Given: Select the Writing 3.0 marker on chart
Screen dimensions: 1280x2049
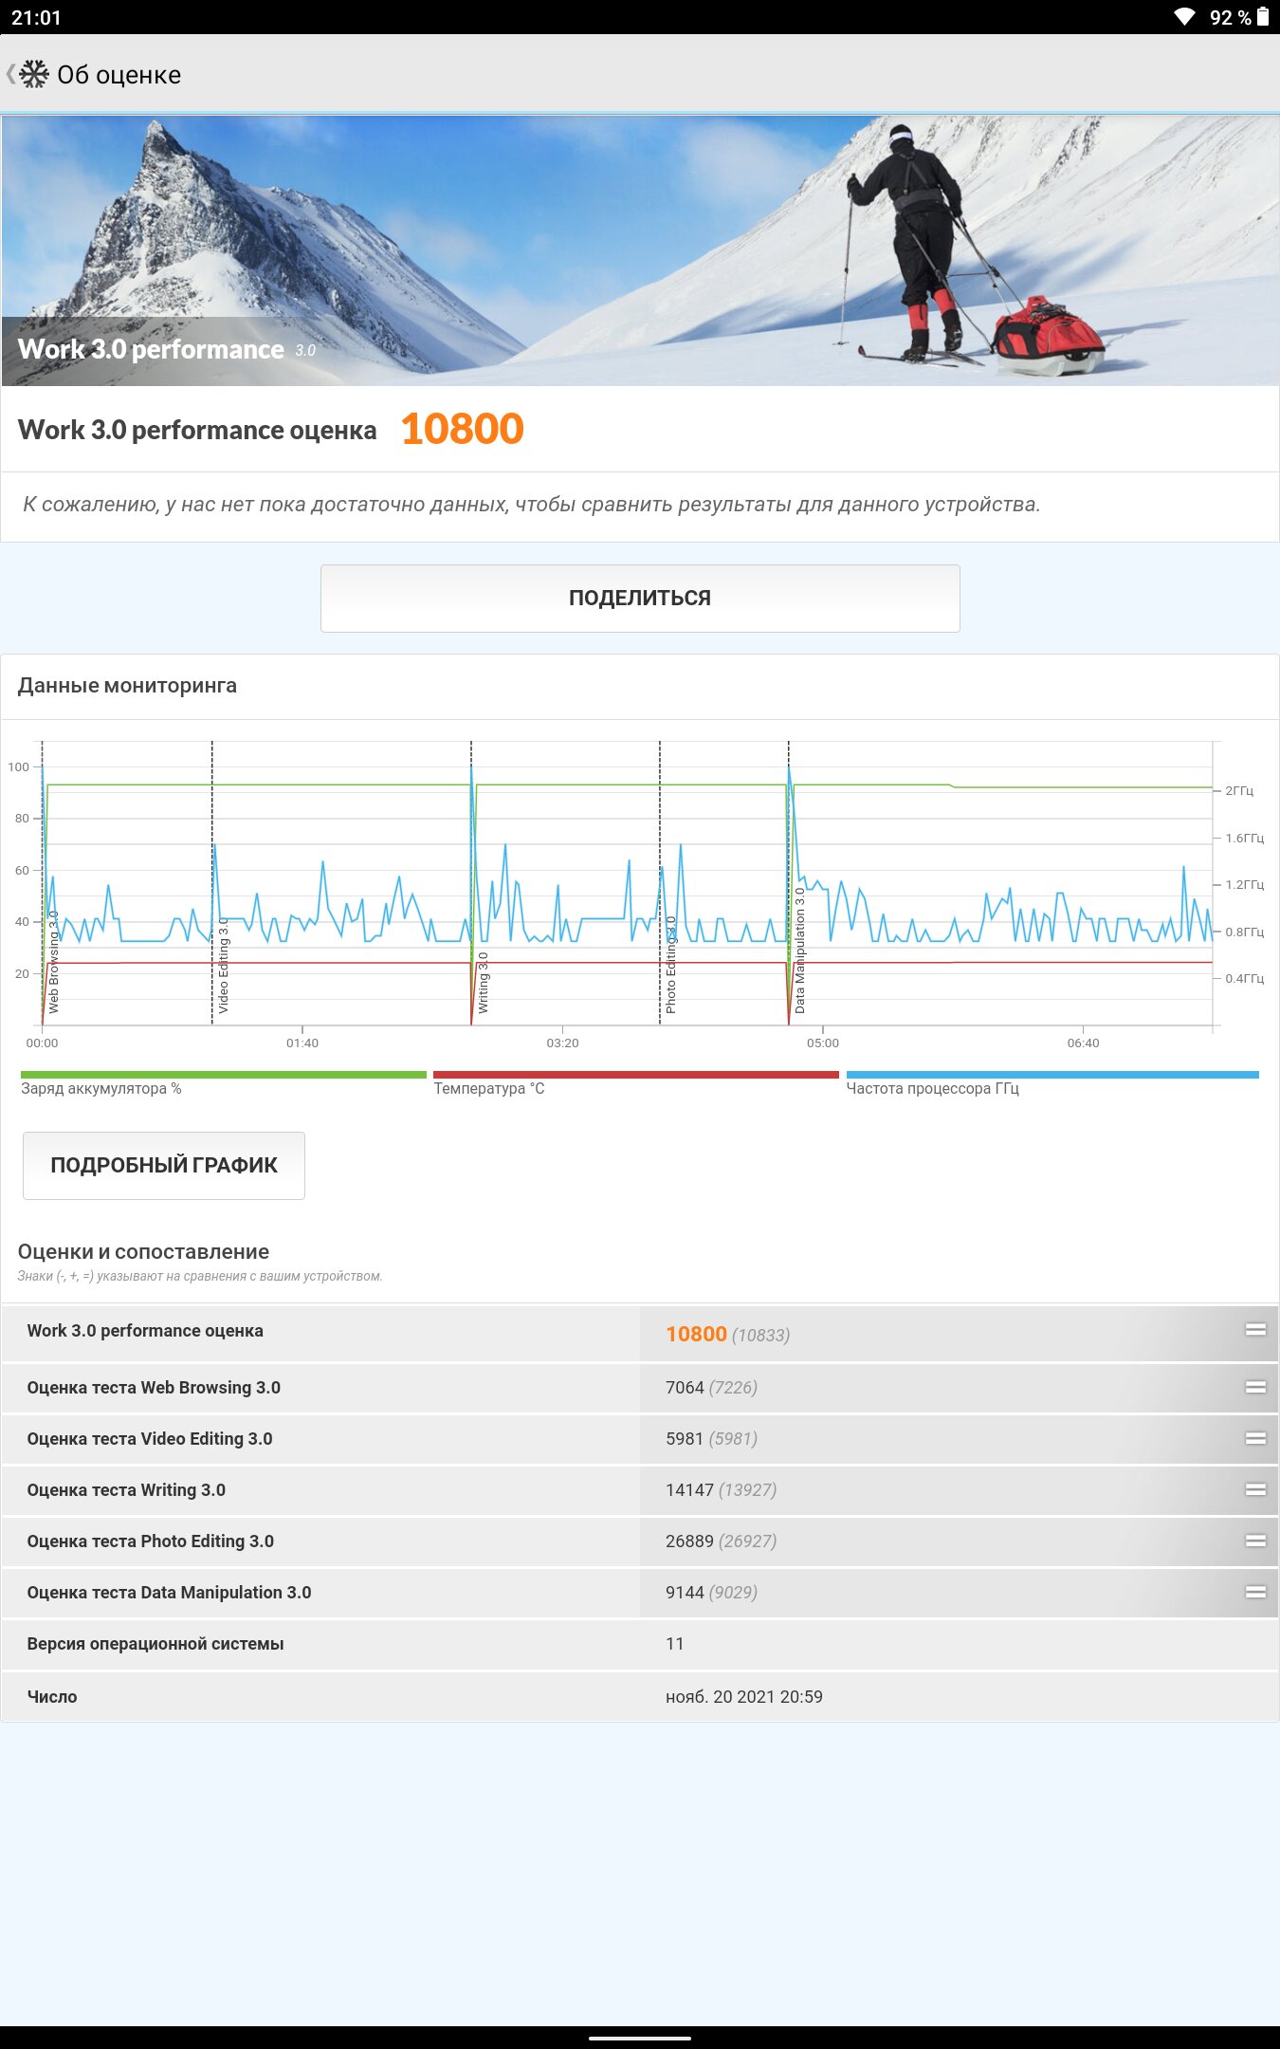Looking at the screenshot, I should coord(483,983).
